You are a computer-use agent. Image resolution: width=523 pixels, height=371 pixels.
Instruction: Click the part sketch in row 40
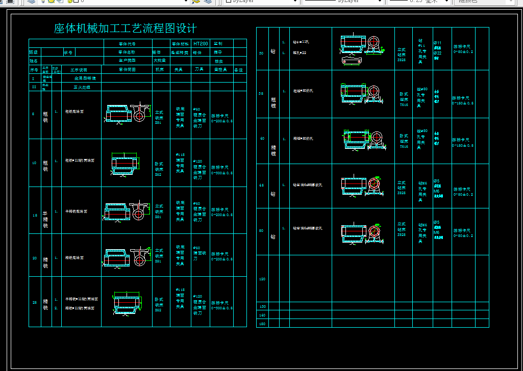(364, 140)
